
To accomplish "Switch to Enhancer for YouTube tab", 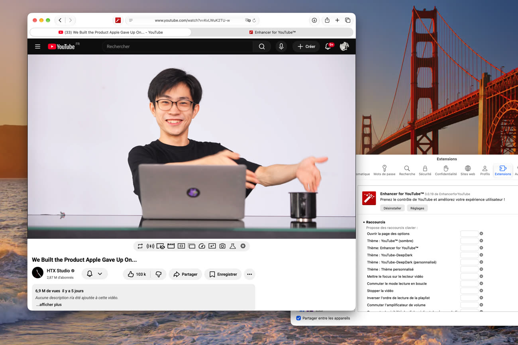I will 273,32.
